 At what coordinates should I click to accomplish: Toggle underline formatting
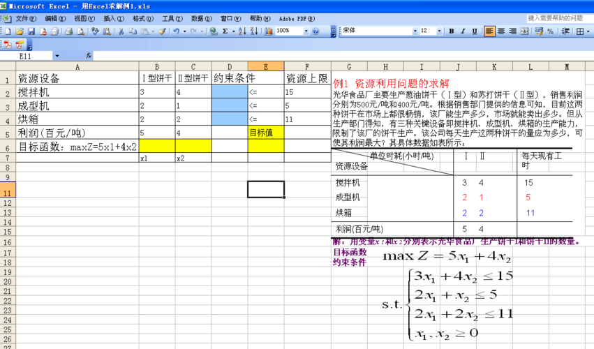475,31
